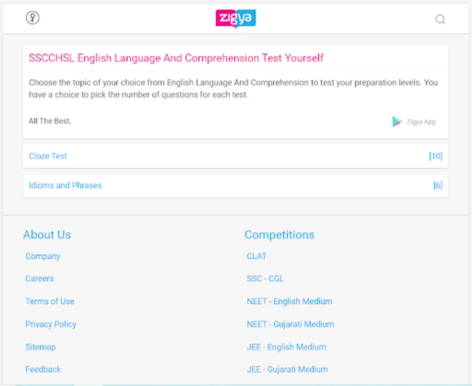The width and height of the screenshot is (472, 386).
Task: Open JEE - Gujarati Medium link
Action: pos(287,369)
